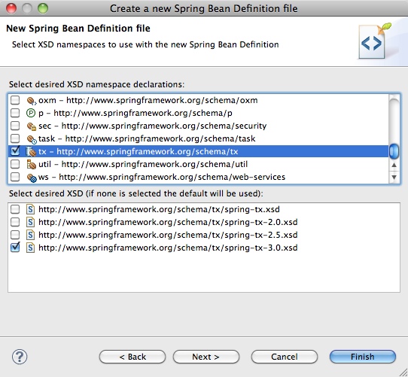Select the task schema row text

[x=147, y=138]
